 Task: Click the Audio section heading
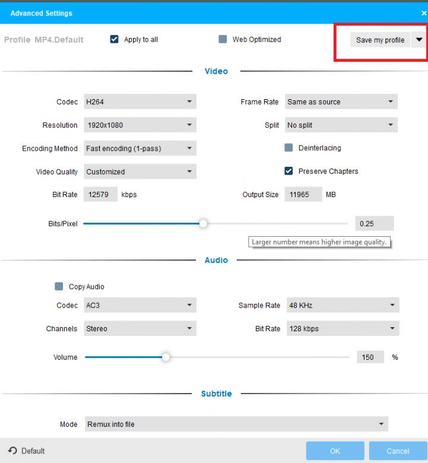pyautogui.click(x=216, y=260)
